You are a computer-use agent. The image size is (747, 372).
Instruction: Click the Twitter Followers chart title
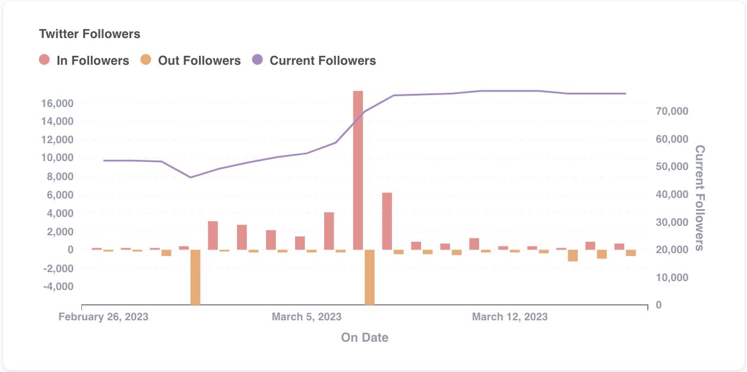click(90, 34)
